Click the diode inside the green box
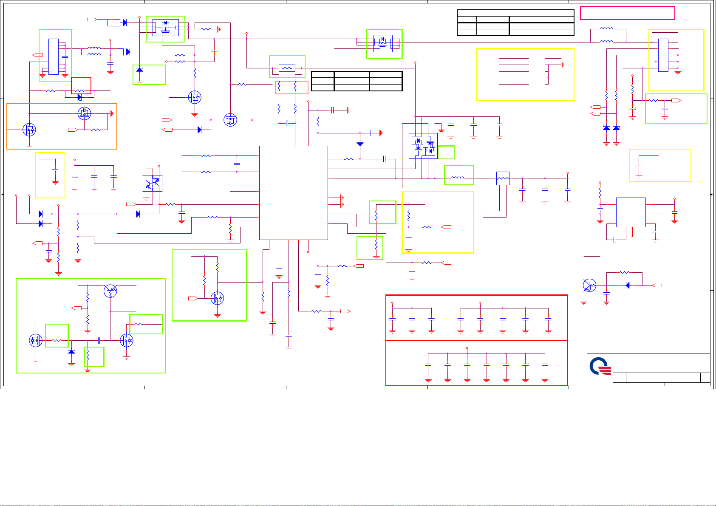Image resolution: width=716 pixels, height=506 pixels. click(139, 70)
